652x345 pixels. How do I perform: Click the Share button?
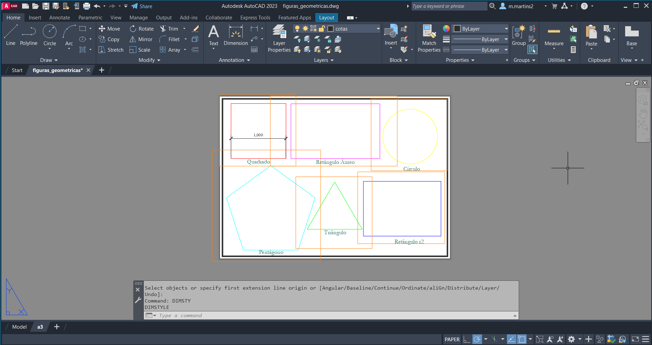click(142, 6)
